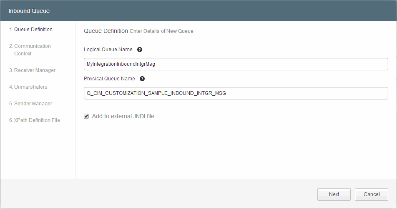Open help icon beside Physical Queue Name
This screenshot has height=209, width=397.
coord(142,79)
